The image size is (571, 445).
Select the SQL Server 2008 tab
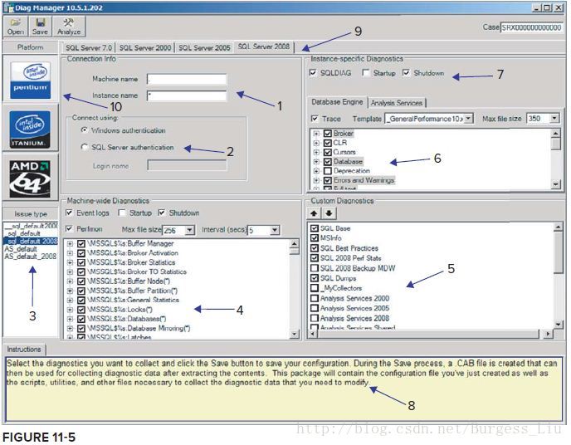(x=264, y=46)
